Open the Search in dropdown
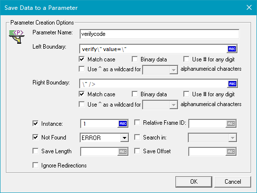 pyautogui.click(x=232, y=138)
